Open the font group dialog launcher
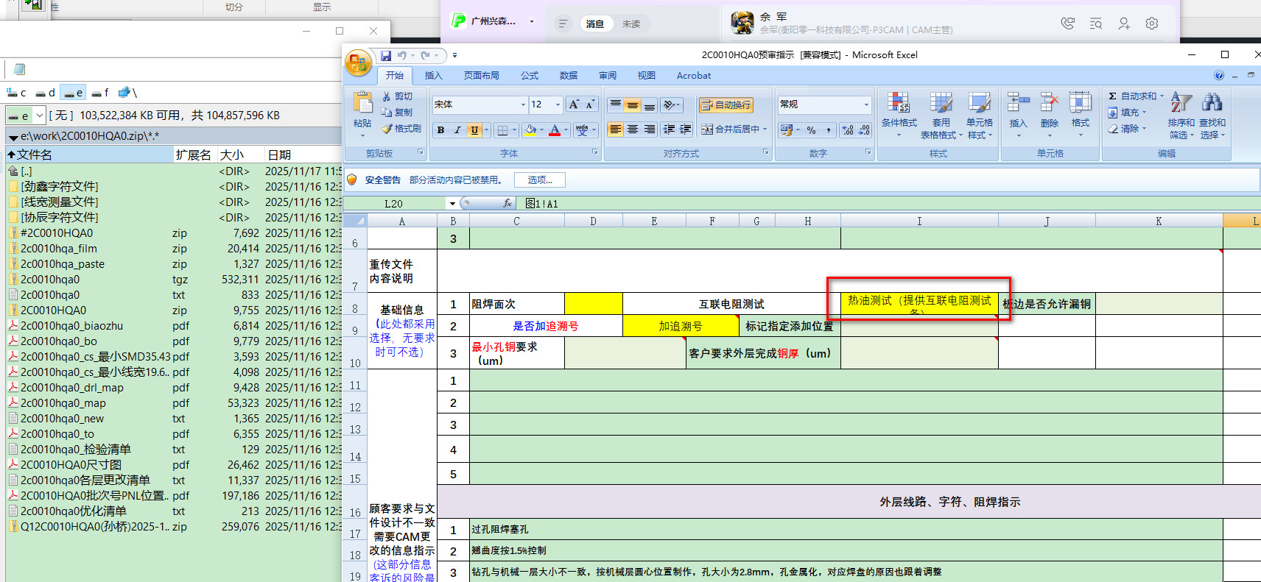The width and height of the screenshot is (1261, 582). (595, 152)
